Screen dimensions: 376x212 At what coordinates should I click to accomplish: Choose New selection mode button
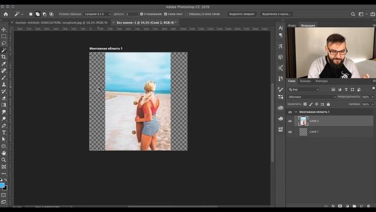[31, 14]
